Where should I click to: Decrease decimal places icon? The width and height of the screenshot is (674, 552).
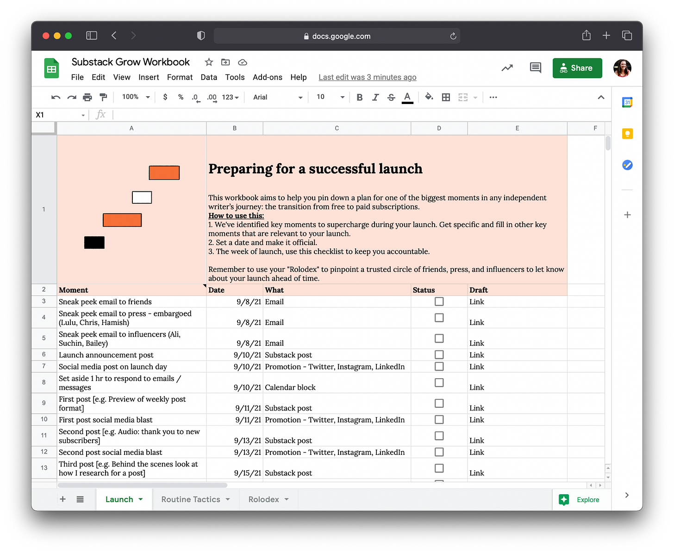[x=196, y=98]
